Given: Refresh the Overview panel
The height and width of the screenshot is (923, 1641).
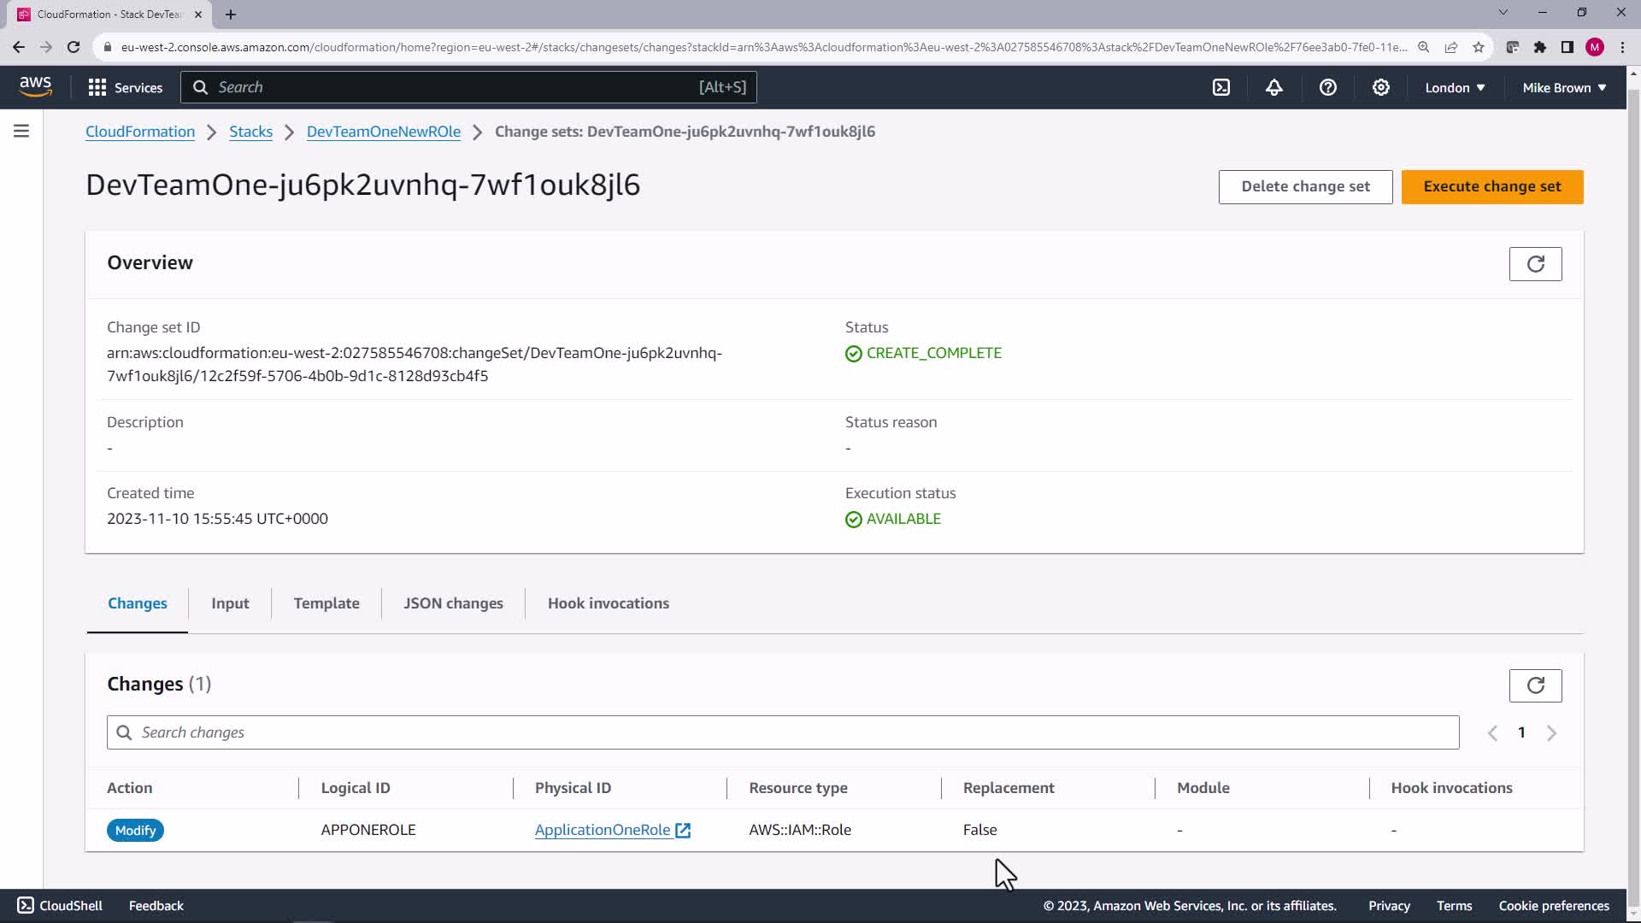Looking at the screenshot, I should click(1535, 264).
